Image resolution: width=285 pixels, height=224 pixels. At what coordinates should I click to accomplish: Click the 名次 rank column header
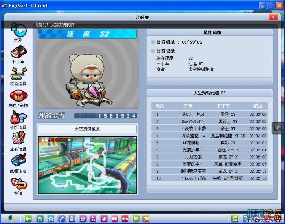160,106
